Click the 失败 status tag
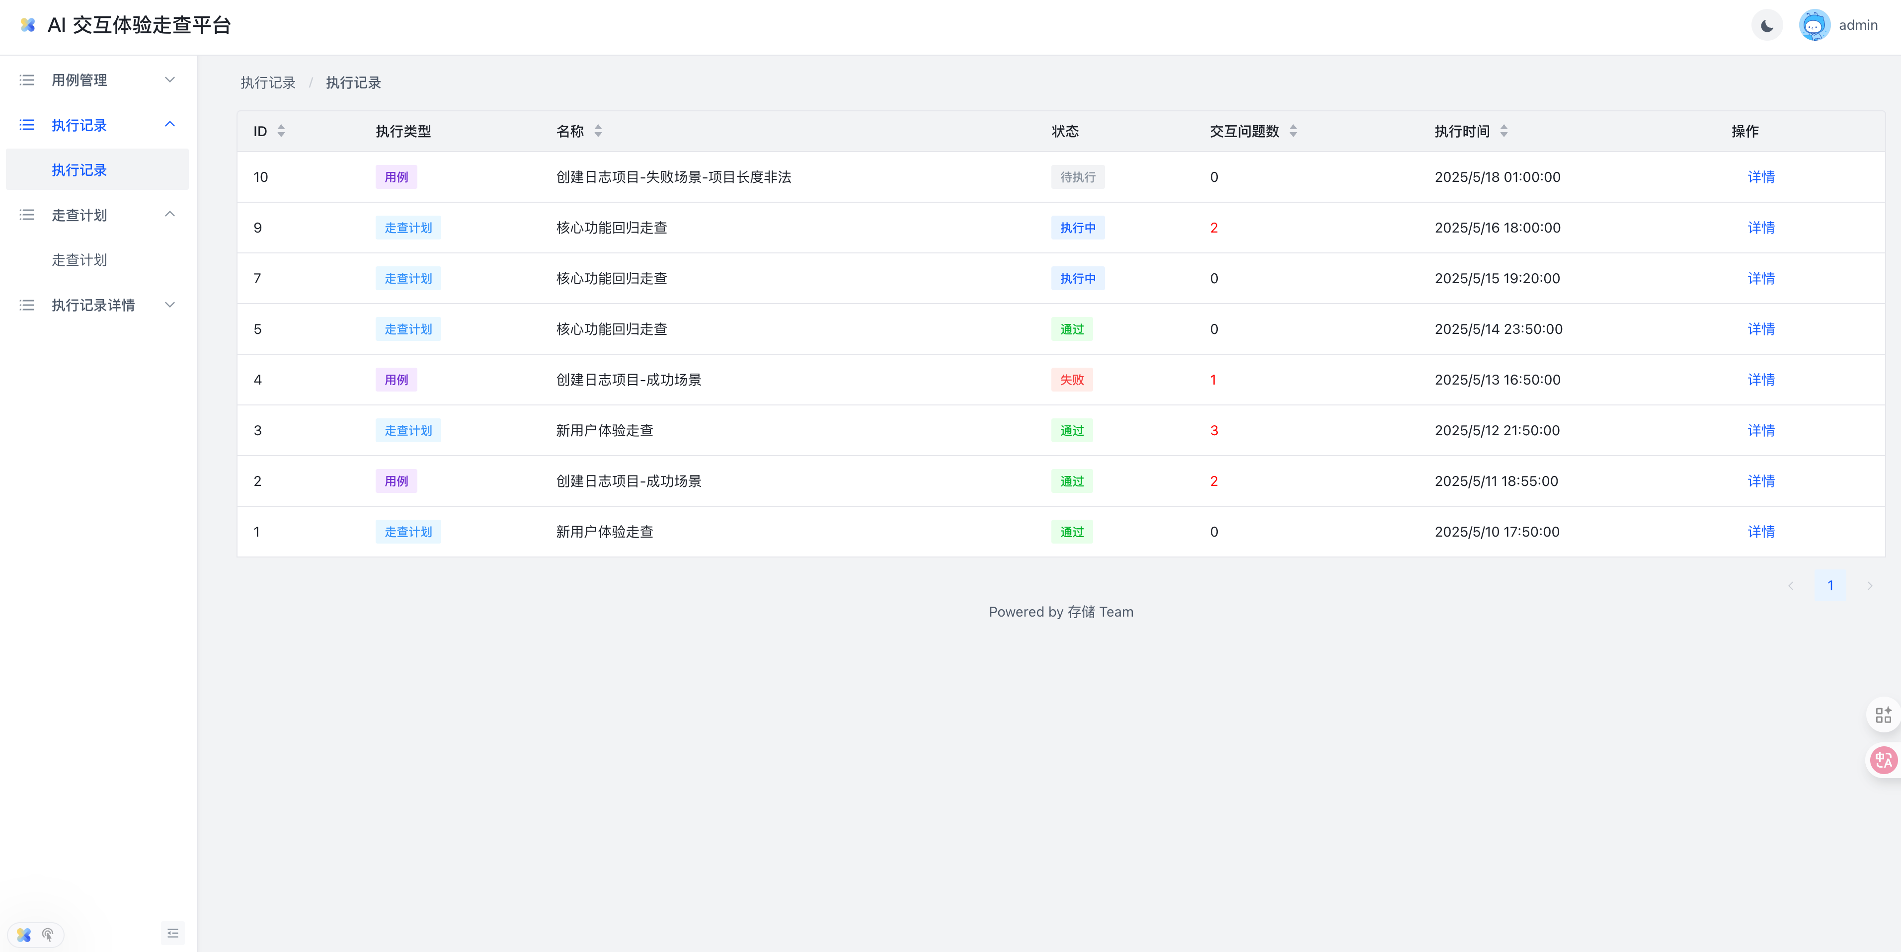This screenshot has width=1901, height=952. [1072, 380]
